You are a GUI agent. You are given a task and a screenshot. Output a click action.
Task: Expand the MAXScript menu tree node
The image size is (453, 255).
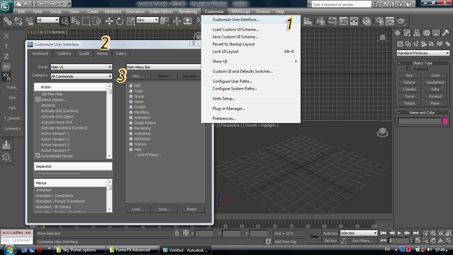(x=131, y=139)
